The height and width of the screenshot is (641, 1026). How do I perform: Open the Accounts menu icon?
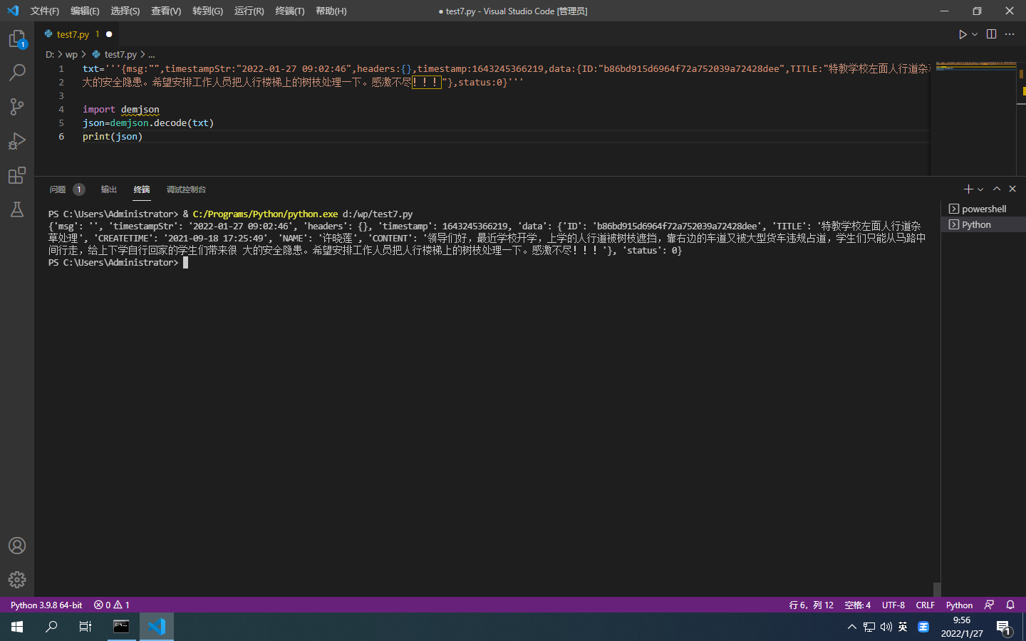[x=17, y=546]
